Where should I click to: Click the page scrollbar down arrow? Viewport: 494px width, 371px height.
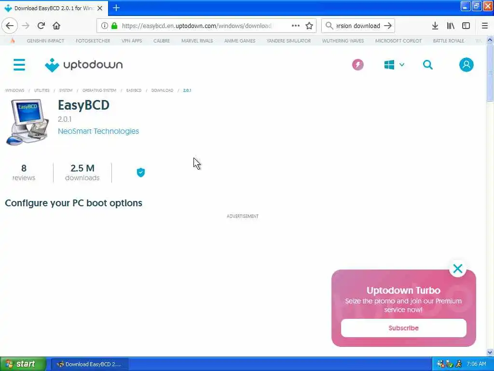pos(490,352)
